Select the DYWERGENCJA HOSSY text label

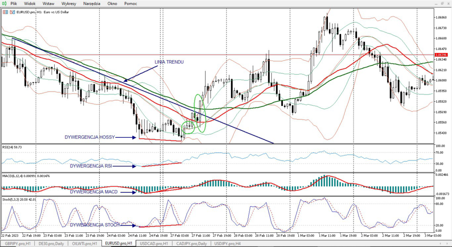tap(90, 137)
